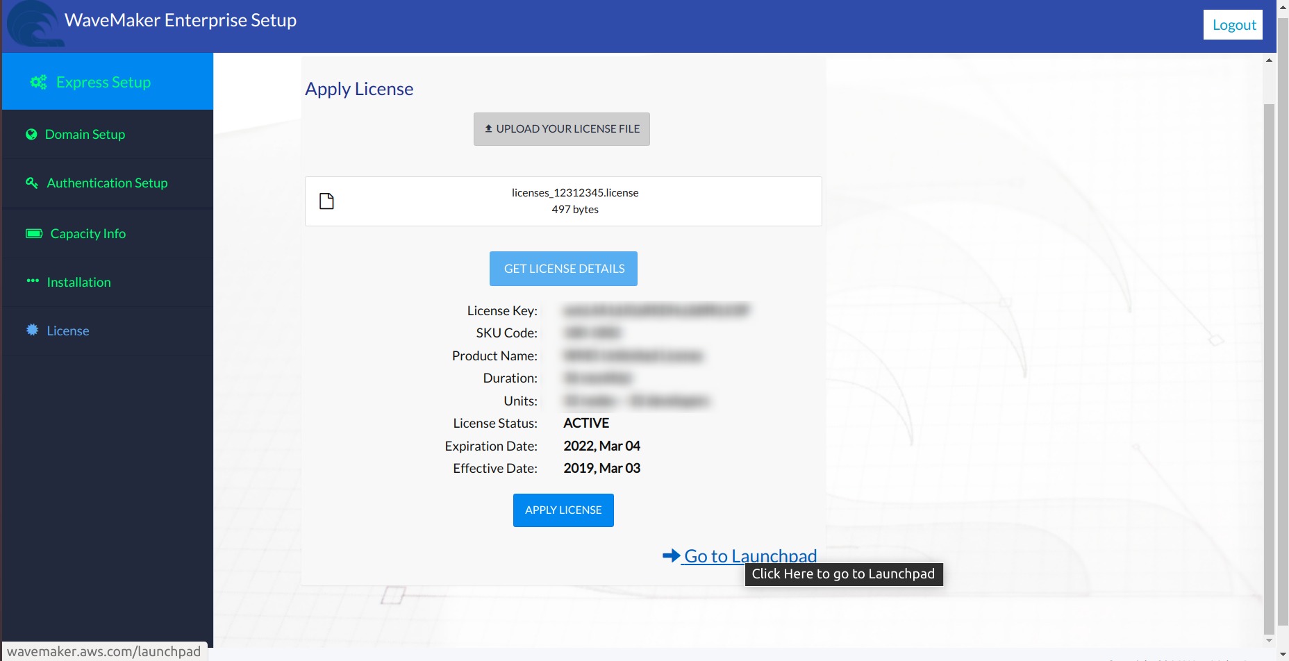Open the Domain Setup section in the sidebar
This screenshot has width=1289, height=661.
tap(85, 134)
